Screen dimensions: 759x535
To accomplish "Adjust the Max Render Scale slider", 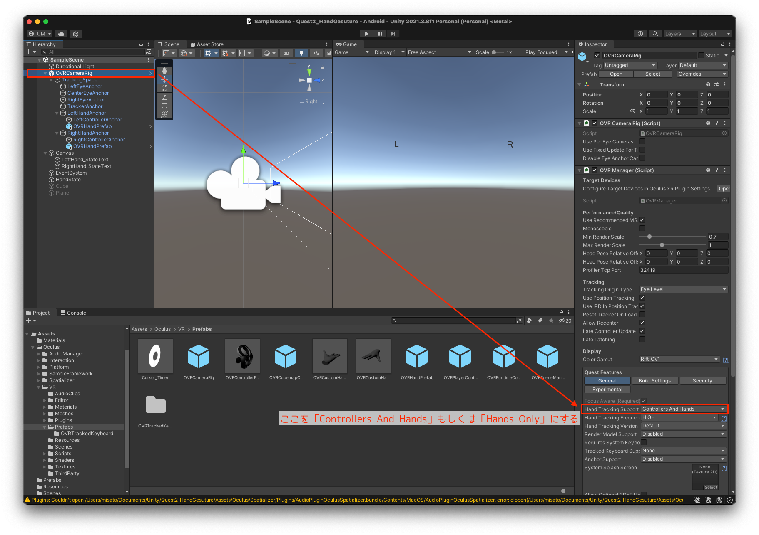I will point(672,245).
